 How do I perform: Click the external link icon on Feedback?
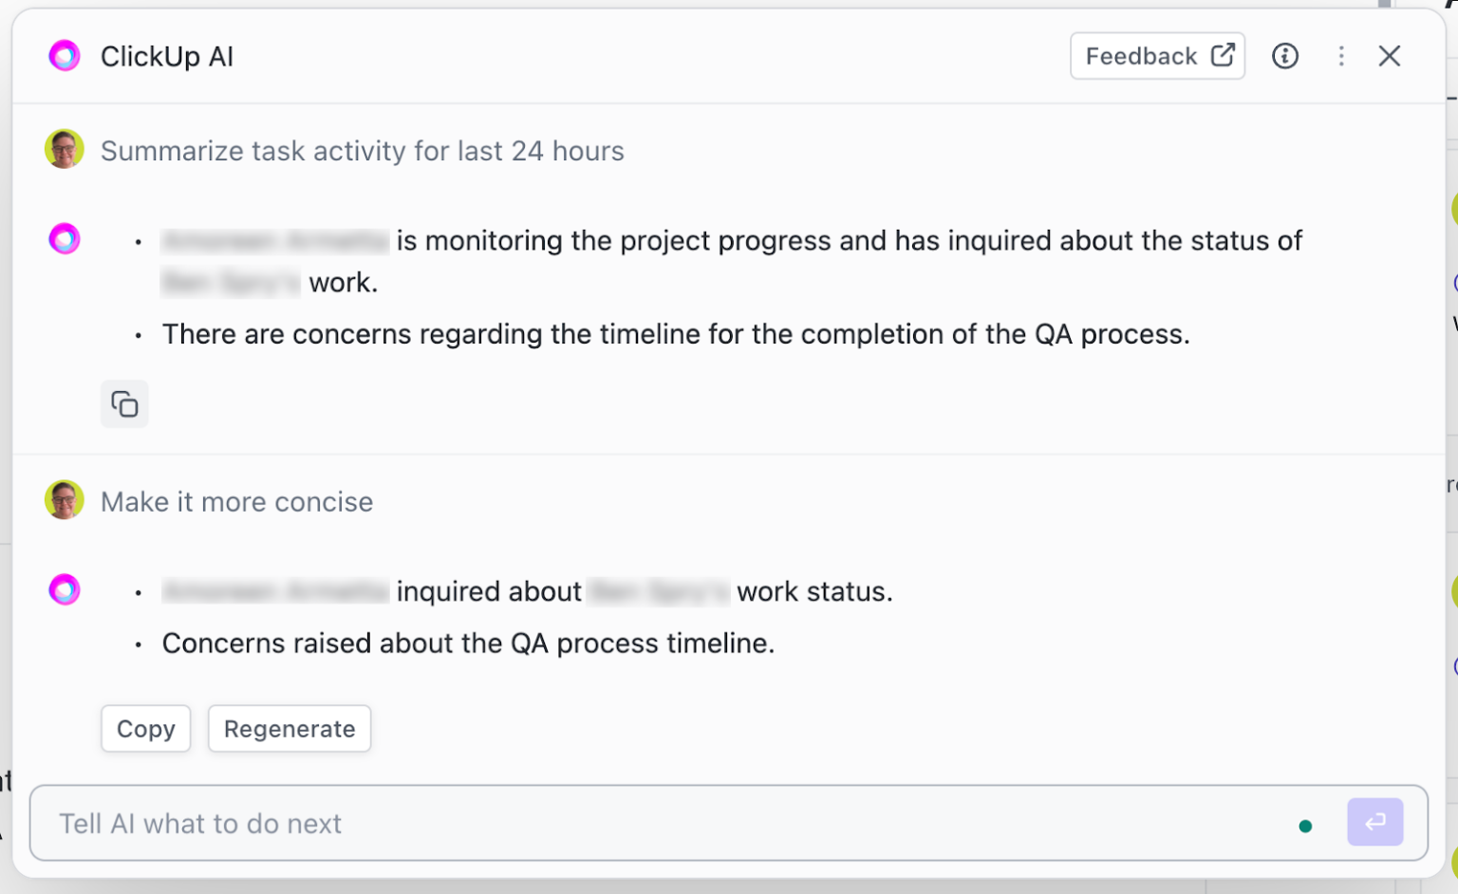coord(1221,55)
